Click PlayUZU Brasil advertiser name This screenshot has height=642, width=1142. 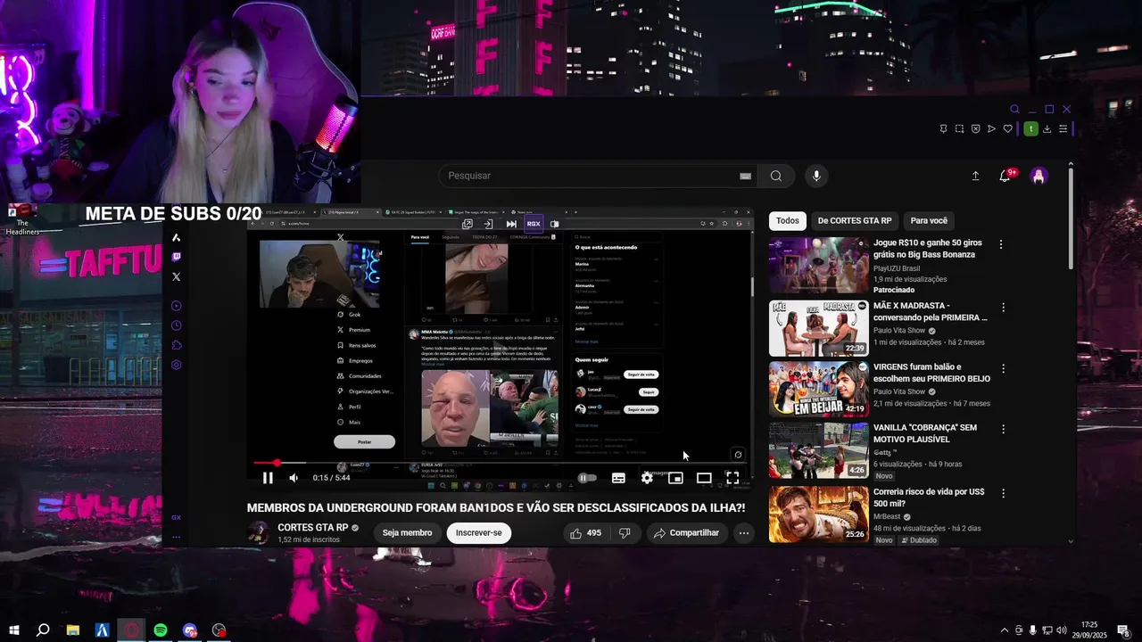[x=897, y=268]
